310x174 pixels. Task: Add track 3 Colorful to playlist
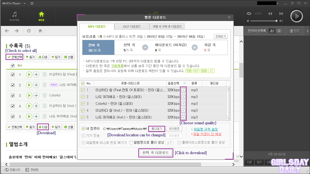[x=36, y=95]
